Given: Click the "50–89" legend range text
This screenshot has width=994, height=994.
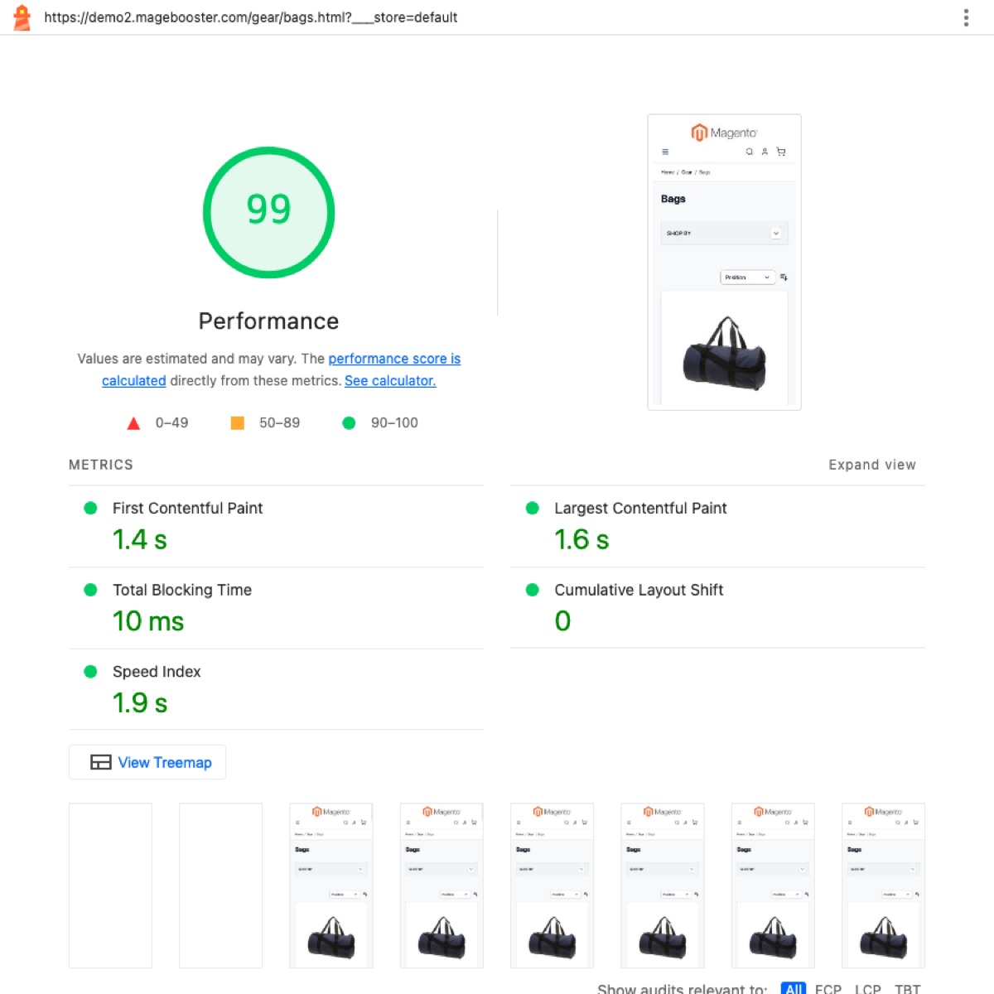Looking at the screenshot, I should 279,423.
